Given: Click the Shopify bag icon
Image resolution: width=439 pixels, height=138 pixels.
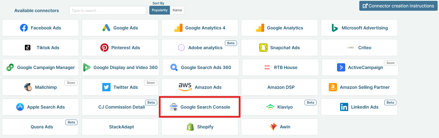Looking at the screenshot, I should pyautogui.click(x=190, y=127).
